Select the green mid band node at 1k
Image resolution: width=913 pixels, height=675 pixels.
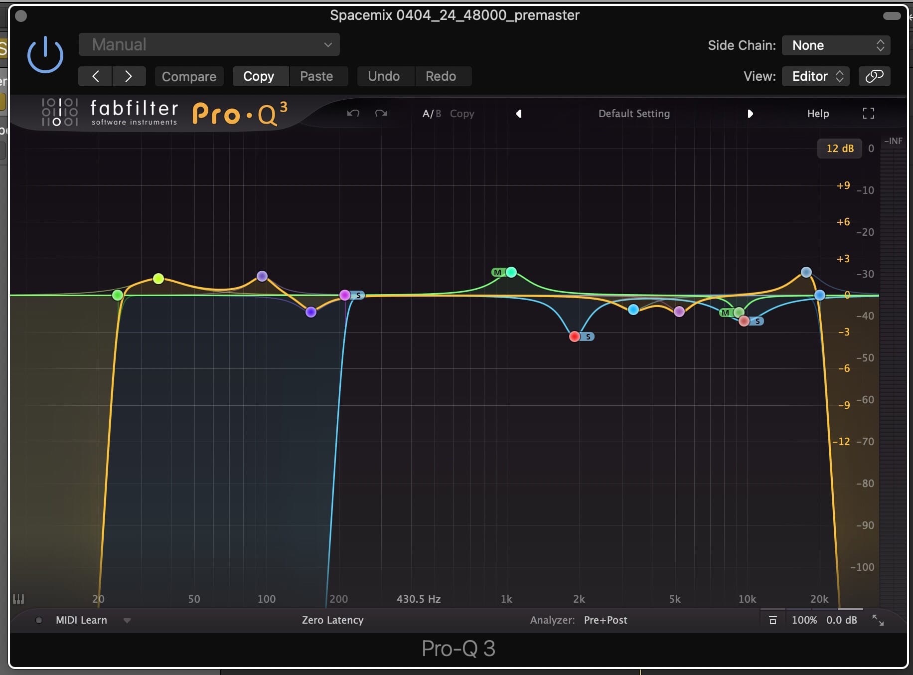(511, 272)
